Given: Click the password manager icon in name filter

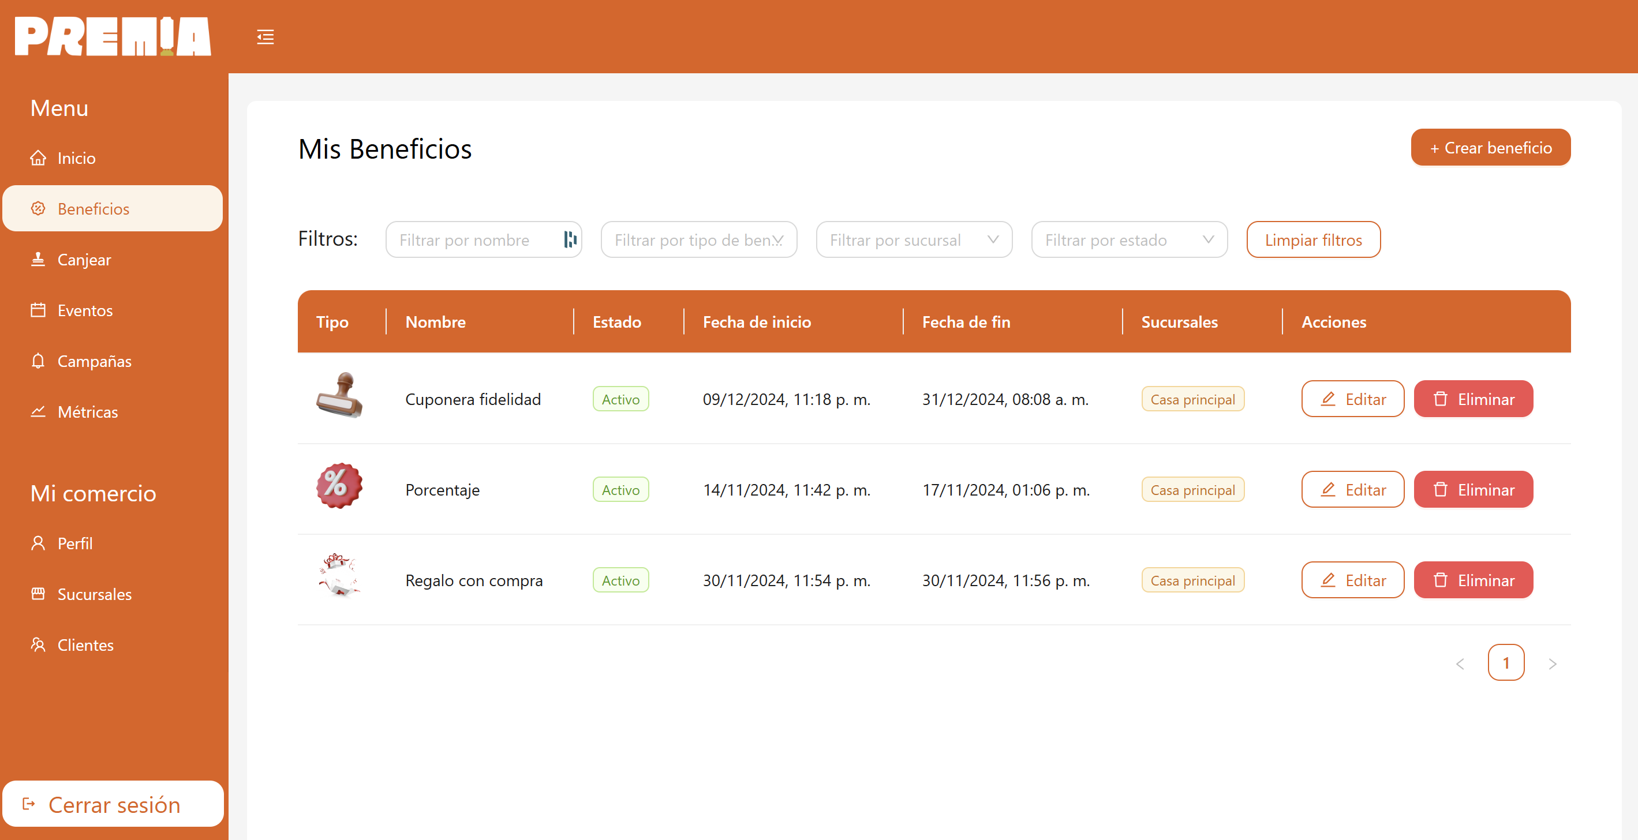Looking at the screenshot, I should point(570,239).
